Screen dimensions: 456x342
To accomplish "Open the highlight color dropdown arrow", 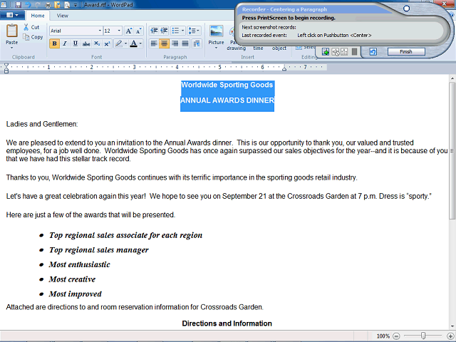I will tap(125, 43).
